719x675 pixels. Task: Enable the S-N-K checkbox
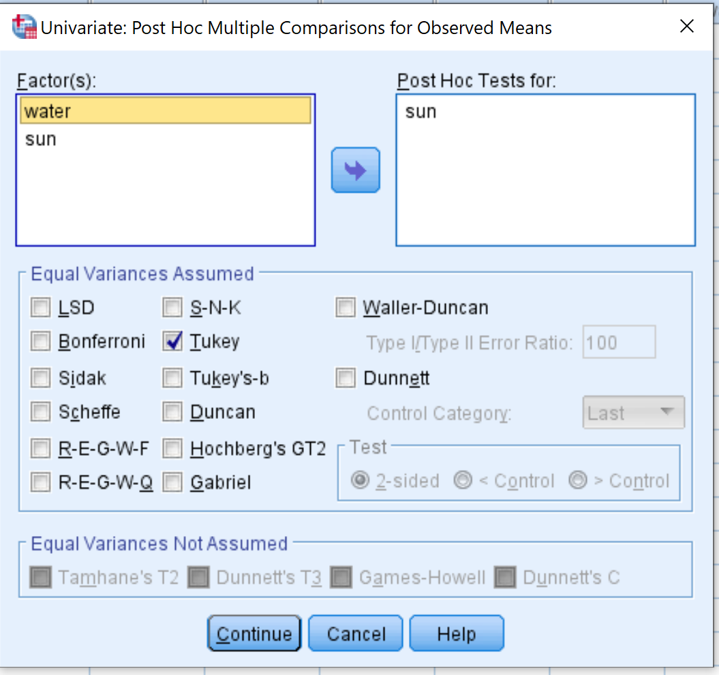click(x=172, y=307)
